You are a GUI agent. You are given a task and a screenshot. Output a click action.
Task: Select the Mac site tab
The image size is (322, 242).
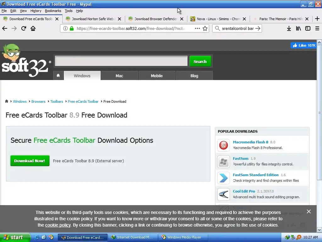119,76
